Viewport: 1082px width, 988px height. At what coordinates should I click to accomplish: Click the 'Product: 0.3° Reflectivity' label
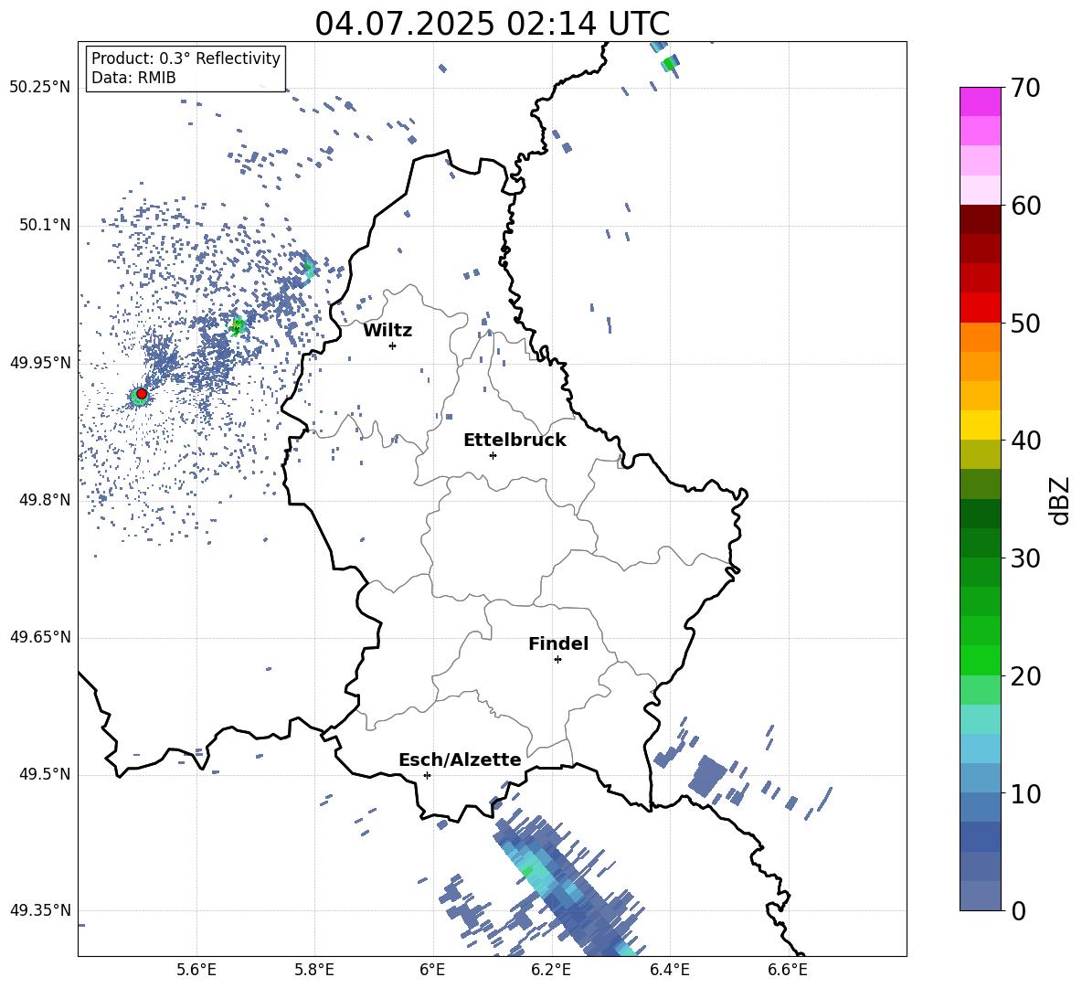point(186,58)
